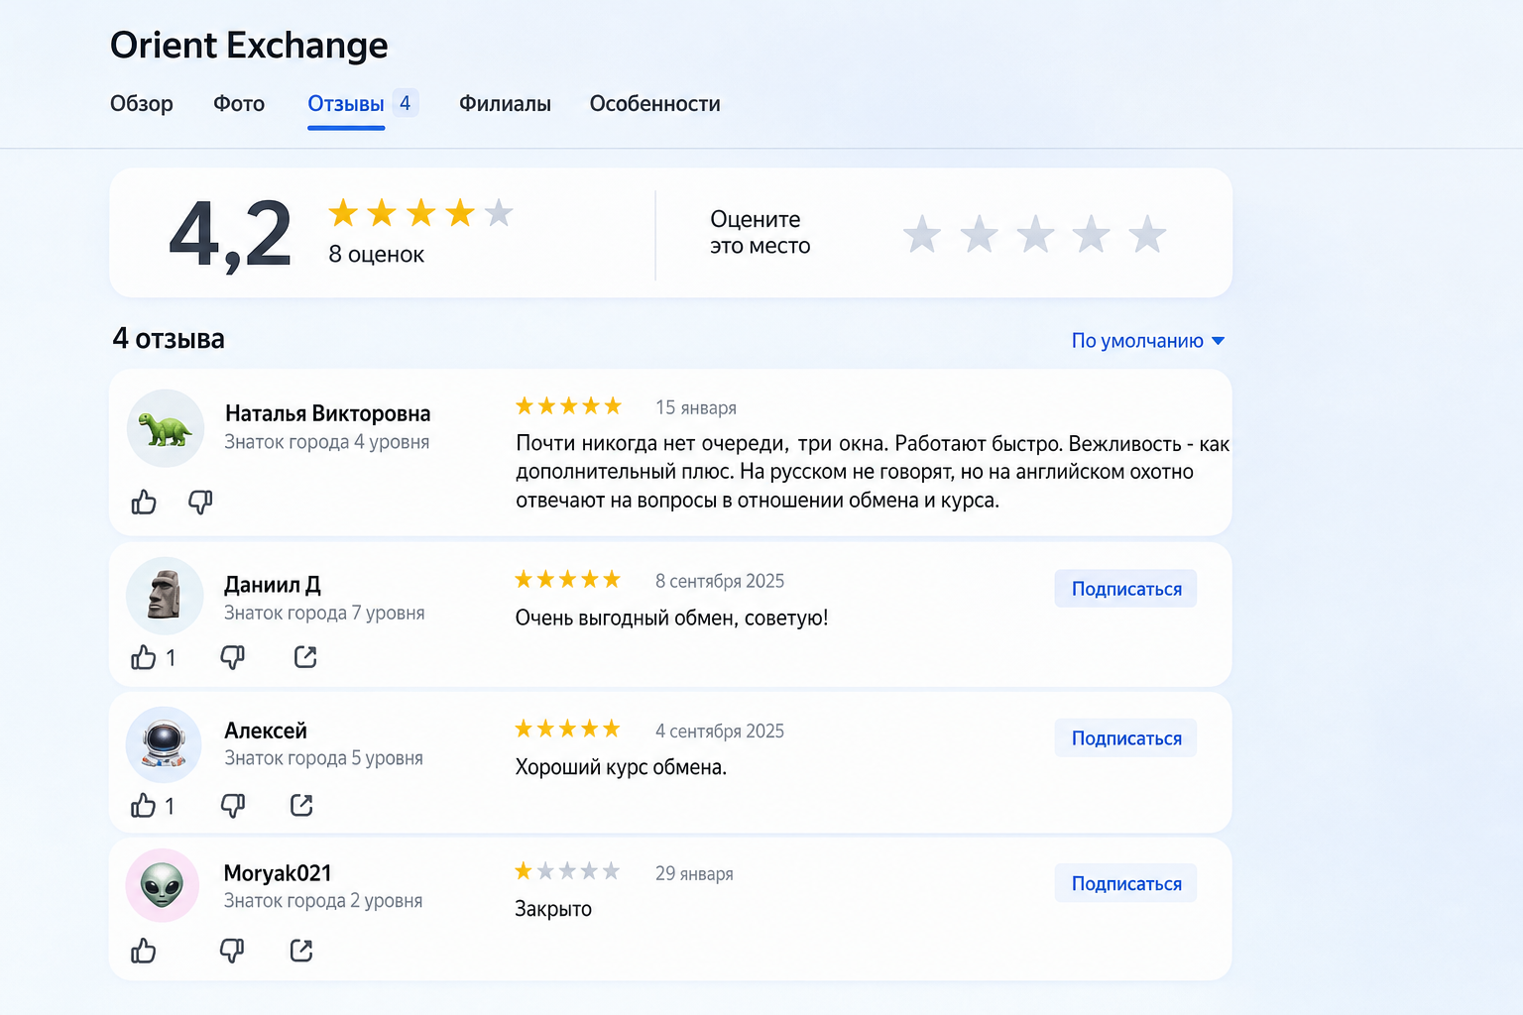Screen dimensions: 1523x1015
Task: Open Даниил Д's profile name
Action: click(x=273, y=585)
